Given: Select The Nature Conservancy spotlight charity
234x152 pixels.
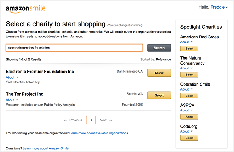Looking at the screenshot, I should click(x=189, y=75).
